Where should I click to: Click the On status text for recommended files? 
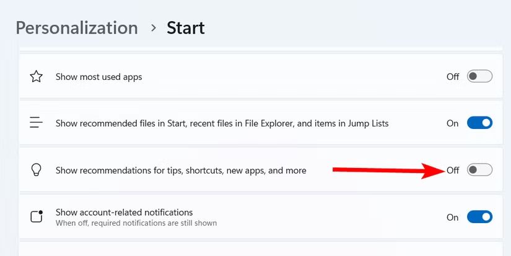coord(453,123)
